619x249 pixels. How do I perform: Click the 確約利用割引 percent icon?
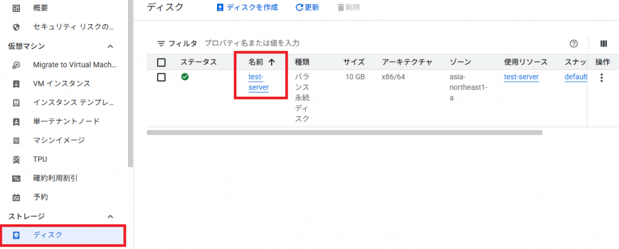16,178
